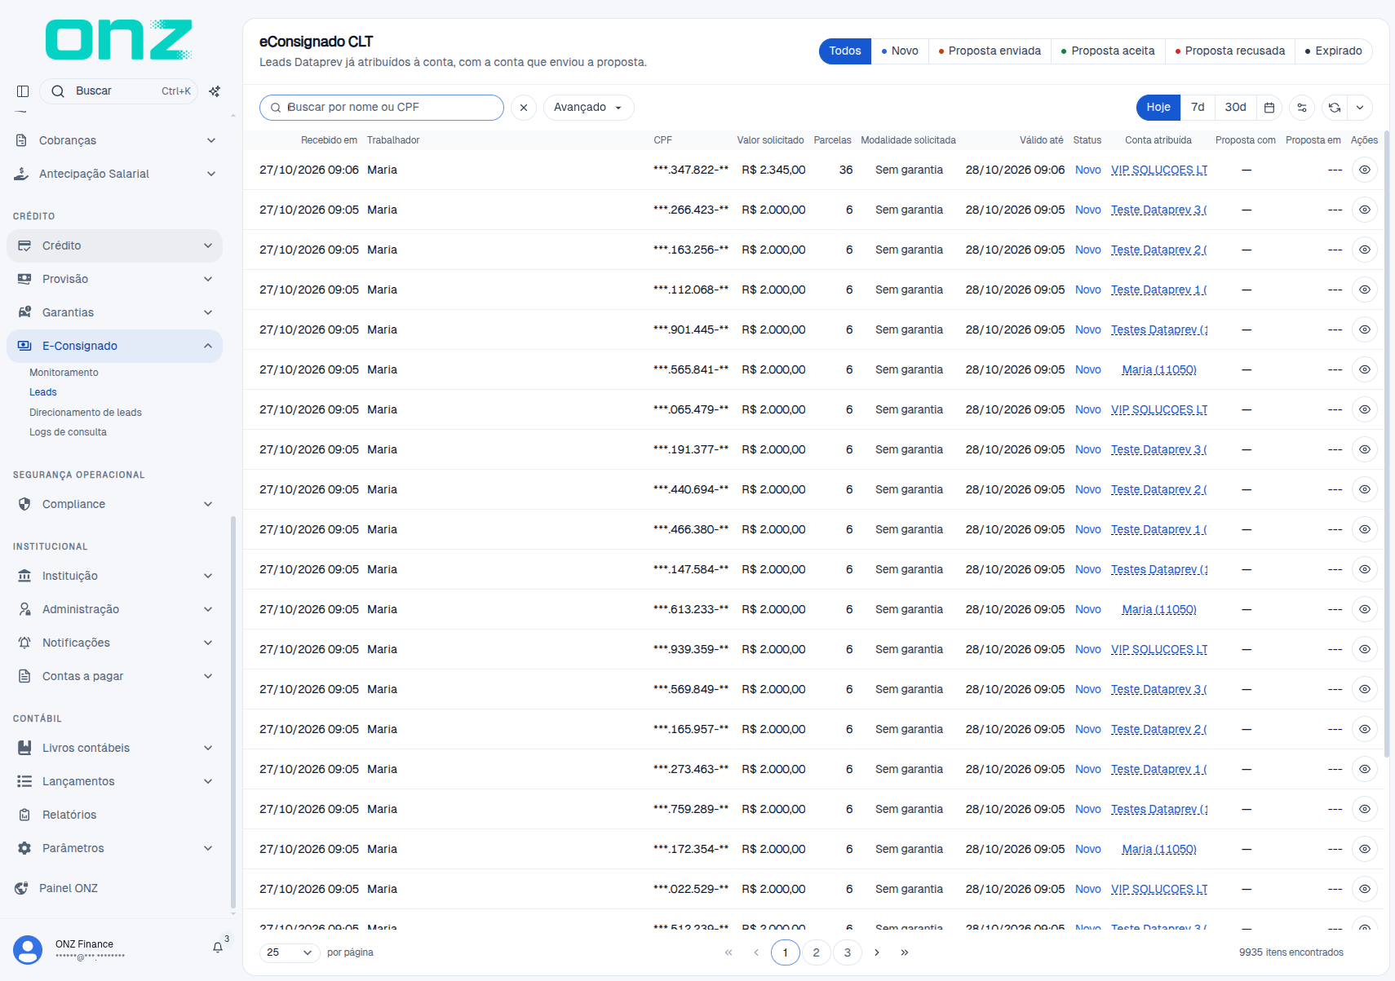The image size is (1395, 981).
Task: Open the column settings sliders icon
Action: click(1302, 108)
